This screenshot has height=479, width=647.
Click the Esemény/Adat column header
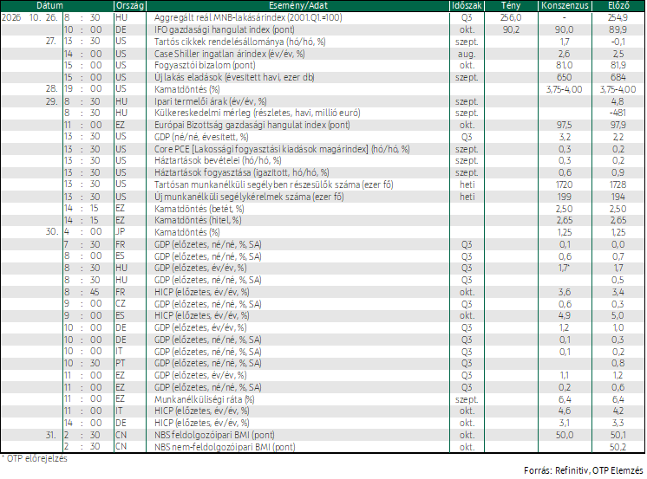298,5
